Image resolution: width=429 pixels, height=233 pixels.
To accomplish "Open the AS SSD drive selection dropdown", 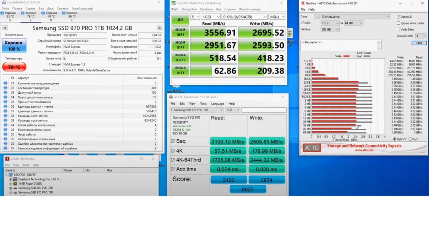I will pyautogui.click(x=197, y=110).
